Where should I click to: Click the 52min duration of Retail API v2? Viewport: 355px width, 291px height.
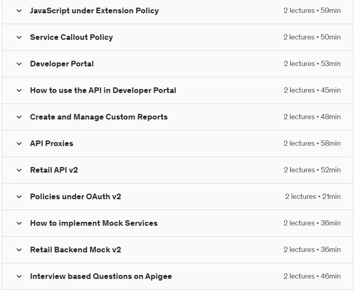pyautogui.click(x=331, y=170)
